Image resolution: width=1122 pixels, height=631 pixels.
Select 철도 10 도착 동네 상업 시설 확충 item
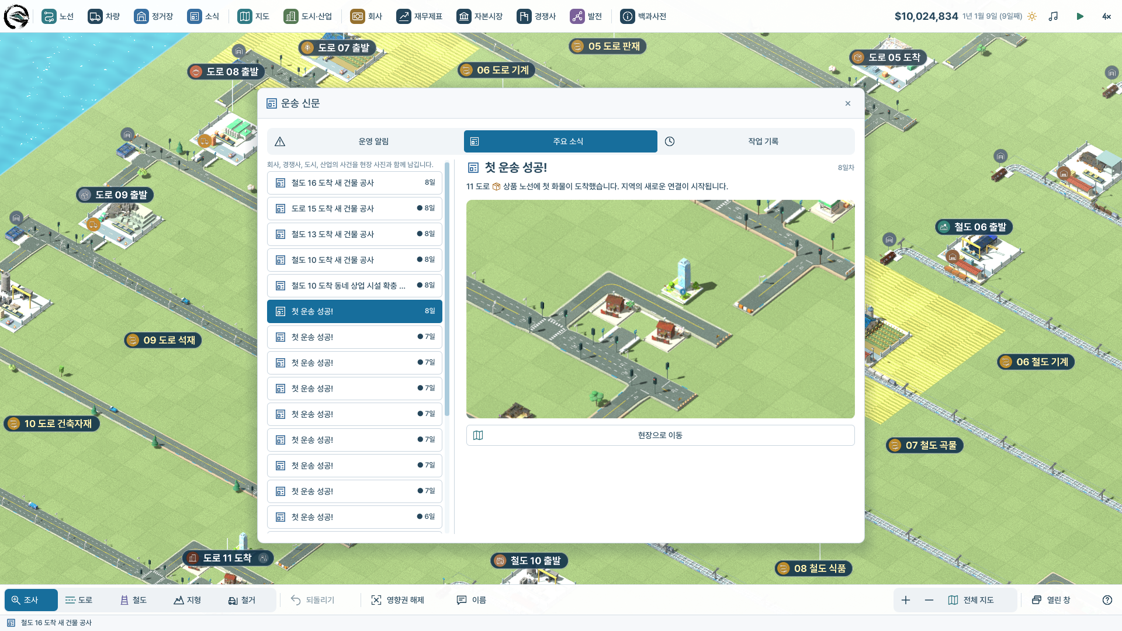point(355,286)
